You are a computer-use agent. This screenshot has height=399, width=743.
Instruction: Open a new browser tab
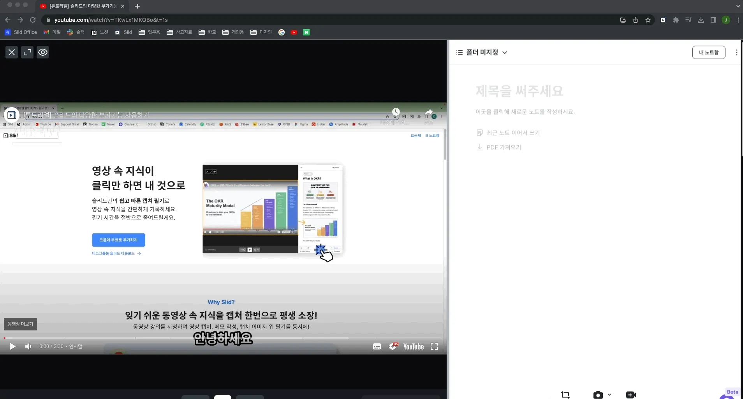(137, 6)
